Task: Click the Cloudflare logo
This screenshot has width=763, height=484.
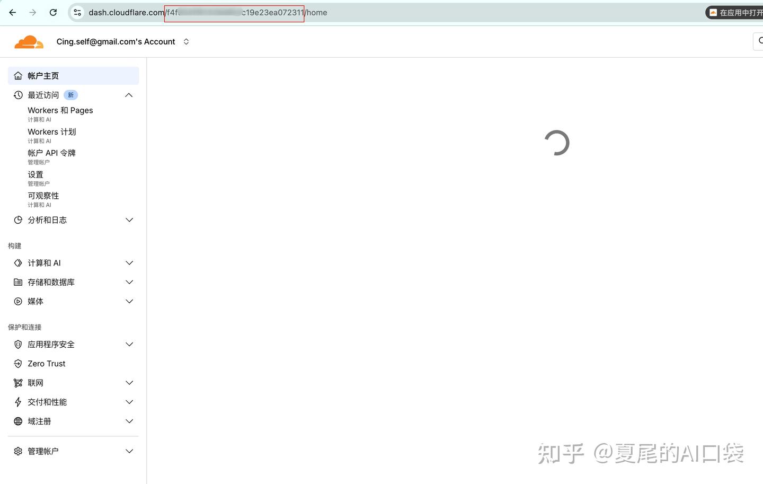Action: pyautogui.click(x=29, y=41)
